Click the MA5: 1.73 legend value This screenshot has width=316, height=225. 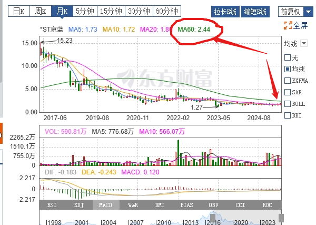click(x=83, y=30)
